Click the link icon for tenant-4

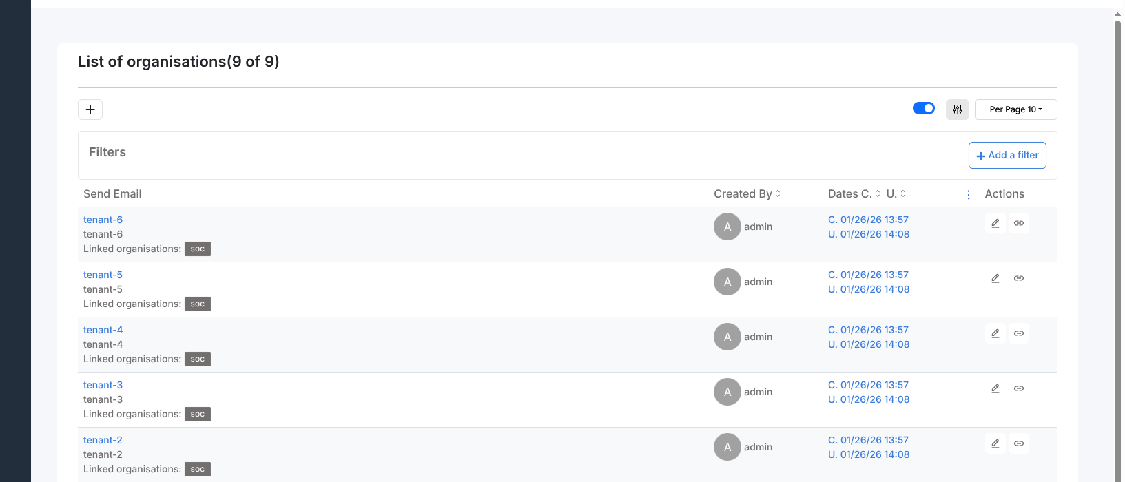click(x=1019, y=333)
